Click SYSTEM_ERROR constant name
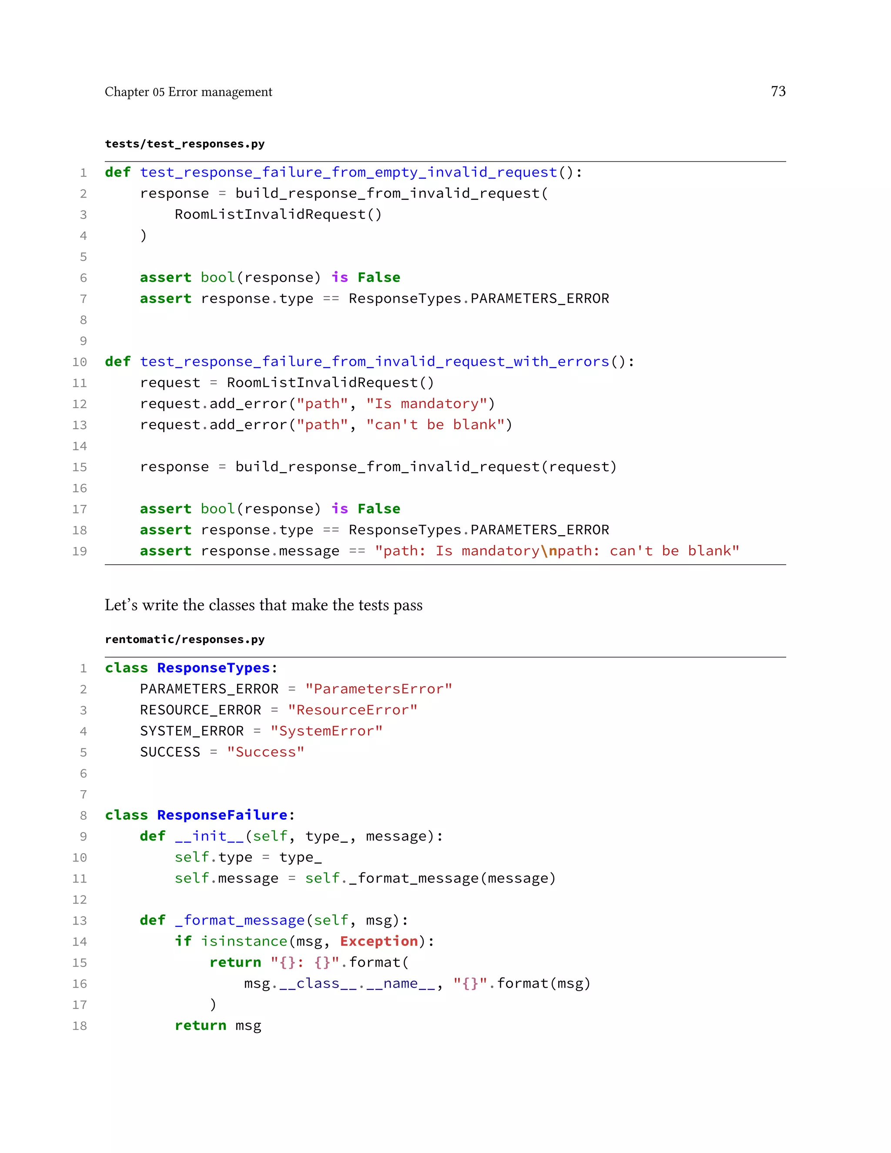The image size is (891, 1153). tap(191, 731)
